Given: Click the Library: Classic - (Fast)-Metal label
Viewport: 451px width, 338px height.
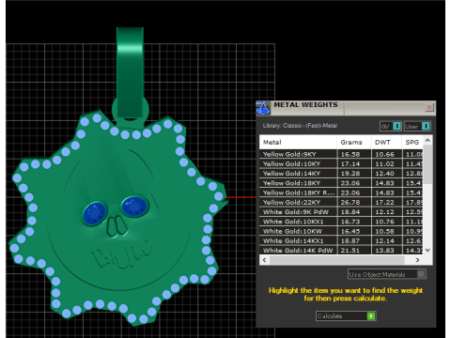Looking at the screenshot, I should point(300,126).
